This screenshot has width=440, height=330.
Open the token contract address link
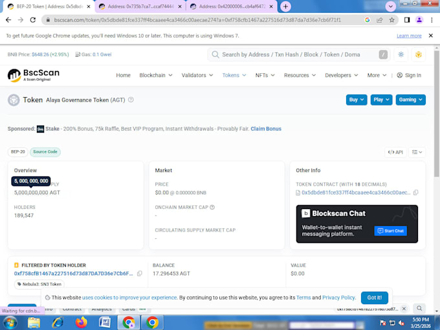pyautogui.click(x=355, y=193)
